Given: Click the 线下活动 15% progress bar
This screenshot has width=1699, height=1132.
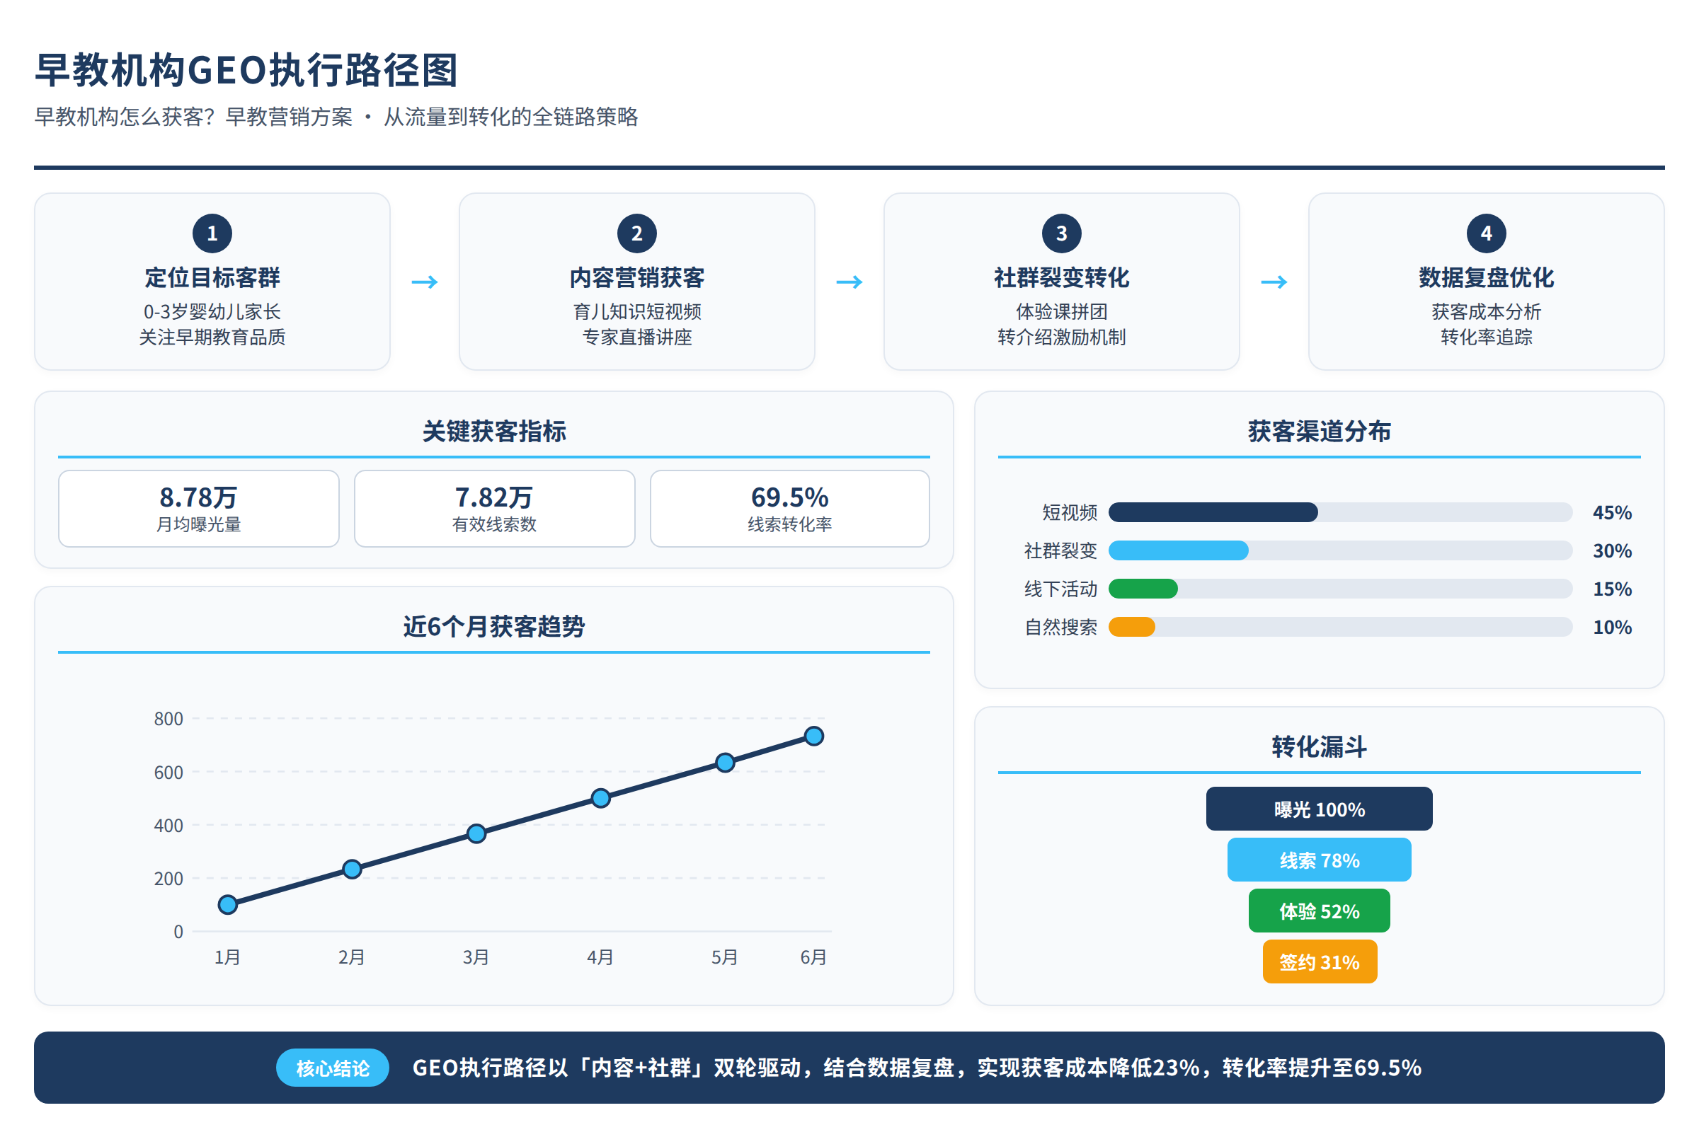Looking at the screenshot, I should (1341, 589).
